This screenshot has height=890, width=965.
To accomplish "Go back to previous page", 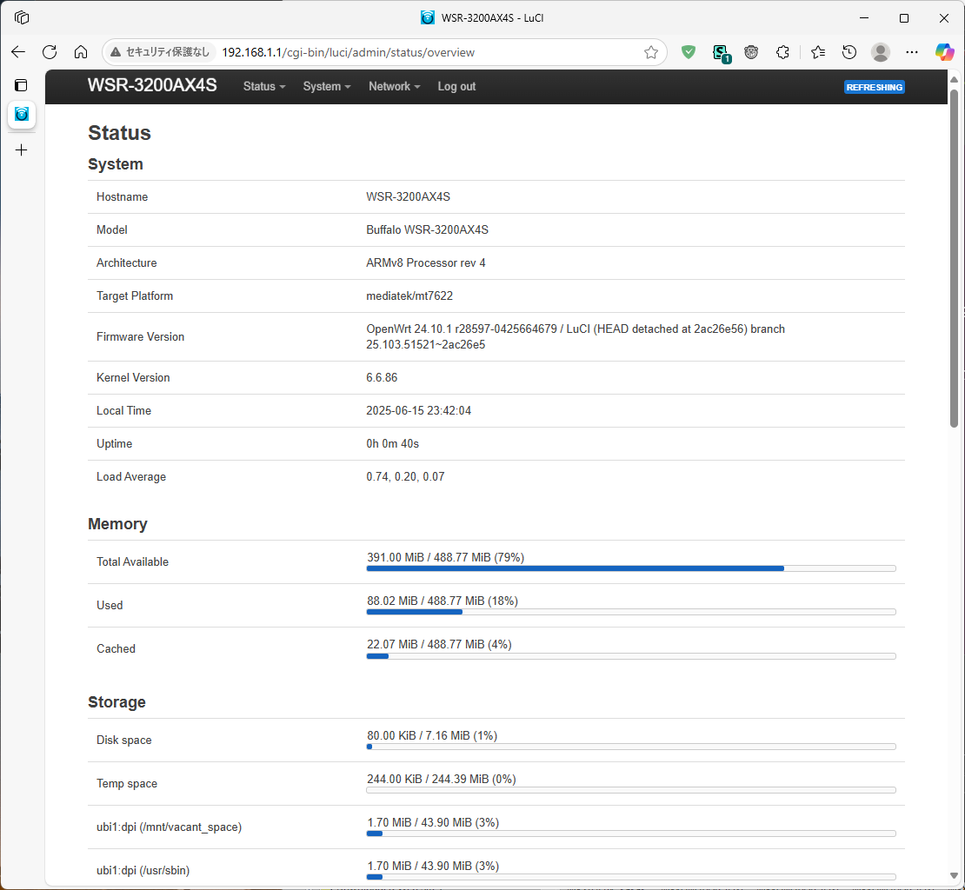I will tap(18, 52).
